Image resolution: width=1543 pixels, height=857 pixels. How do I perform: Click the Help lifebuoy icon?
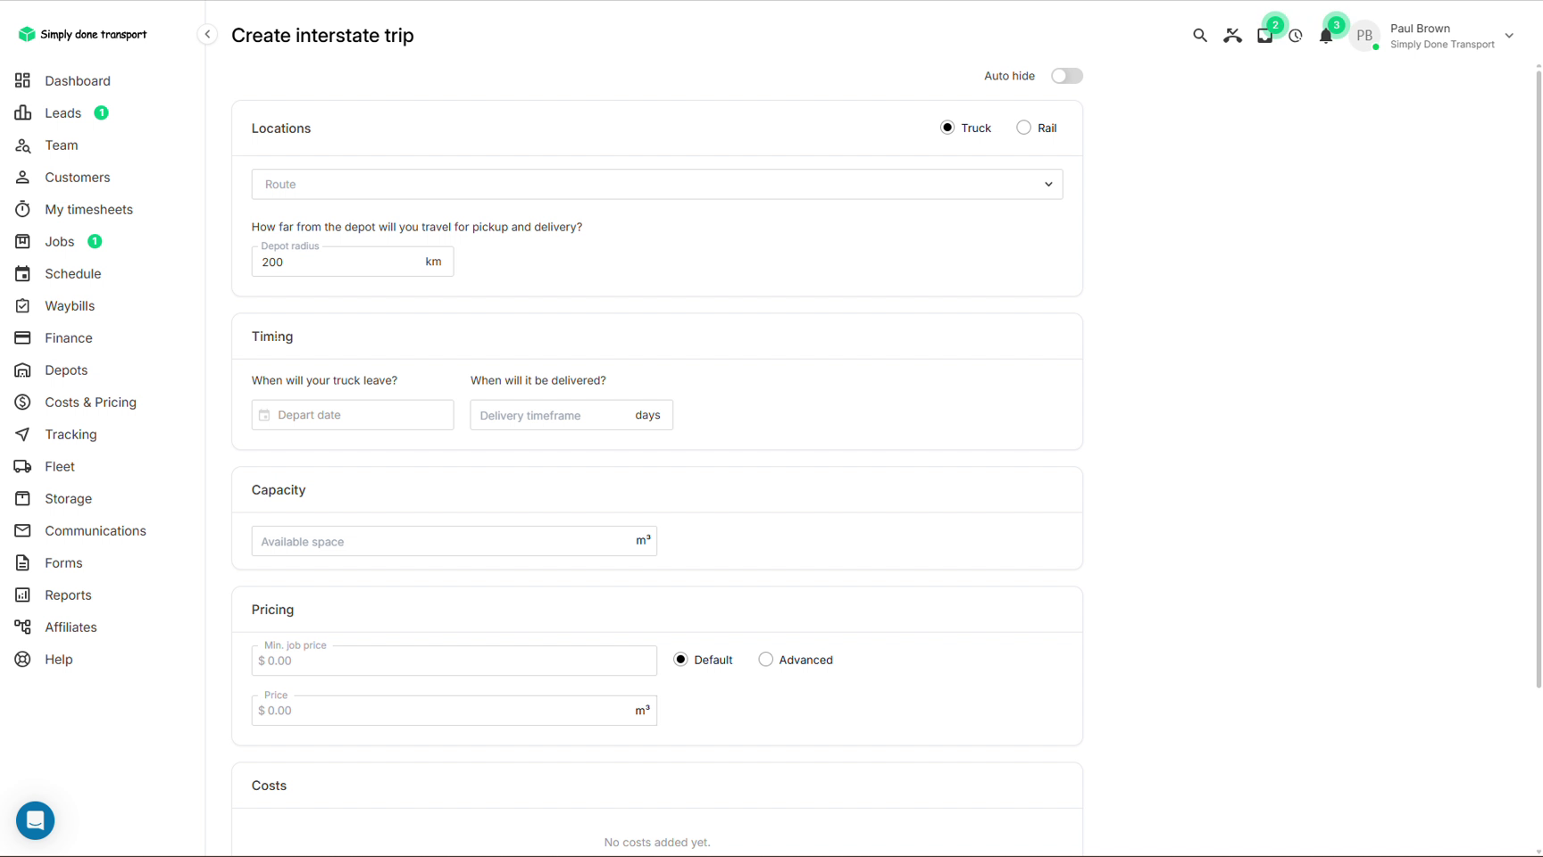(x=22, y=659)
